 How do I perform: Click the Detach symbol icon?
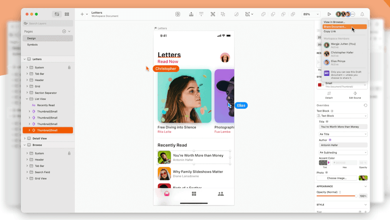[x=329, y=94]
